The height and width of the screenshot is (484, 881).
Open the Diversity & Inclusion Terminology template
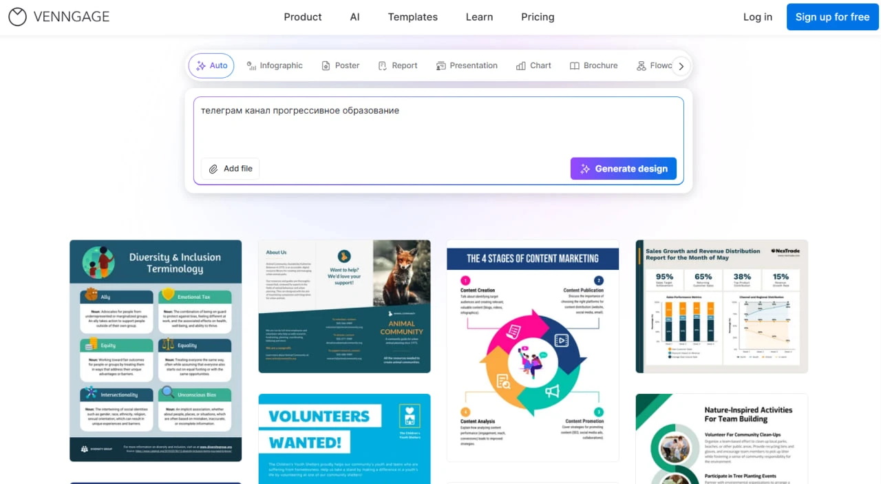coord(156,350)
